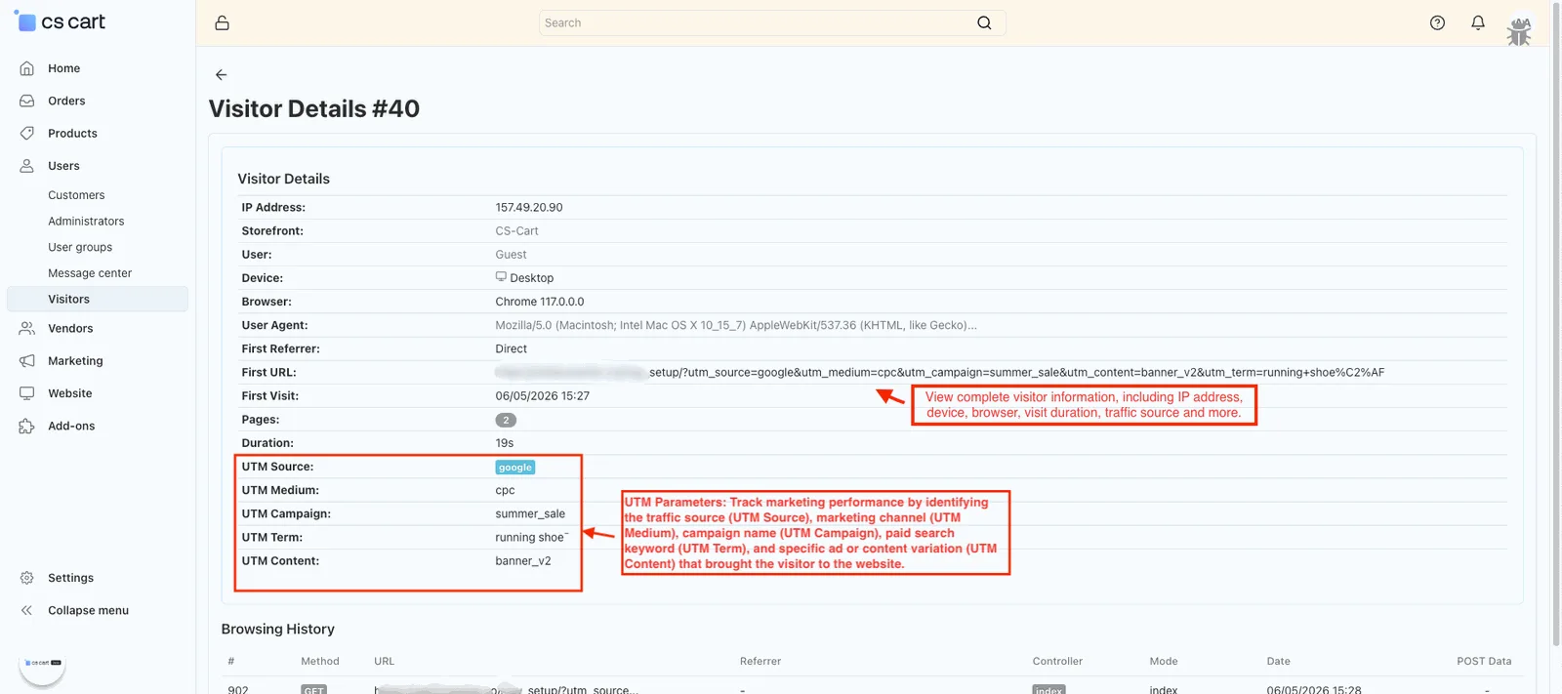Click the Vendors people icon
This screenshot has height=694, width=1562.
point(27,329)
